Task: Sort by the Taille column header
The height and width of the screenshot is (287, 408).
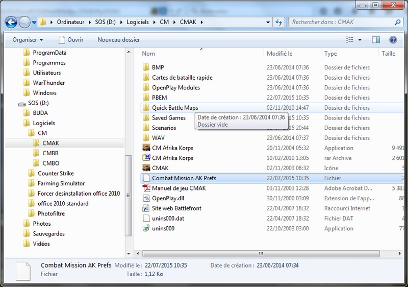Action: [x=388, y=54]
